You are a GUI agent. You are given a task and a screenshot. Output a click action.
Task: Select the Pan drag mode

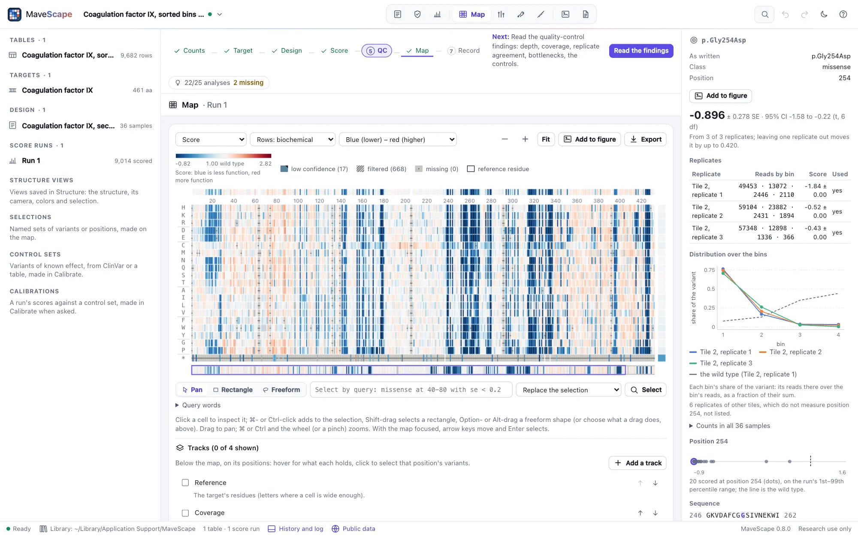192,390
